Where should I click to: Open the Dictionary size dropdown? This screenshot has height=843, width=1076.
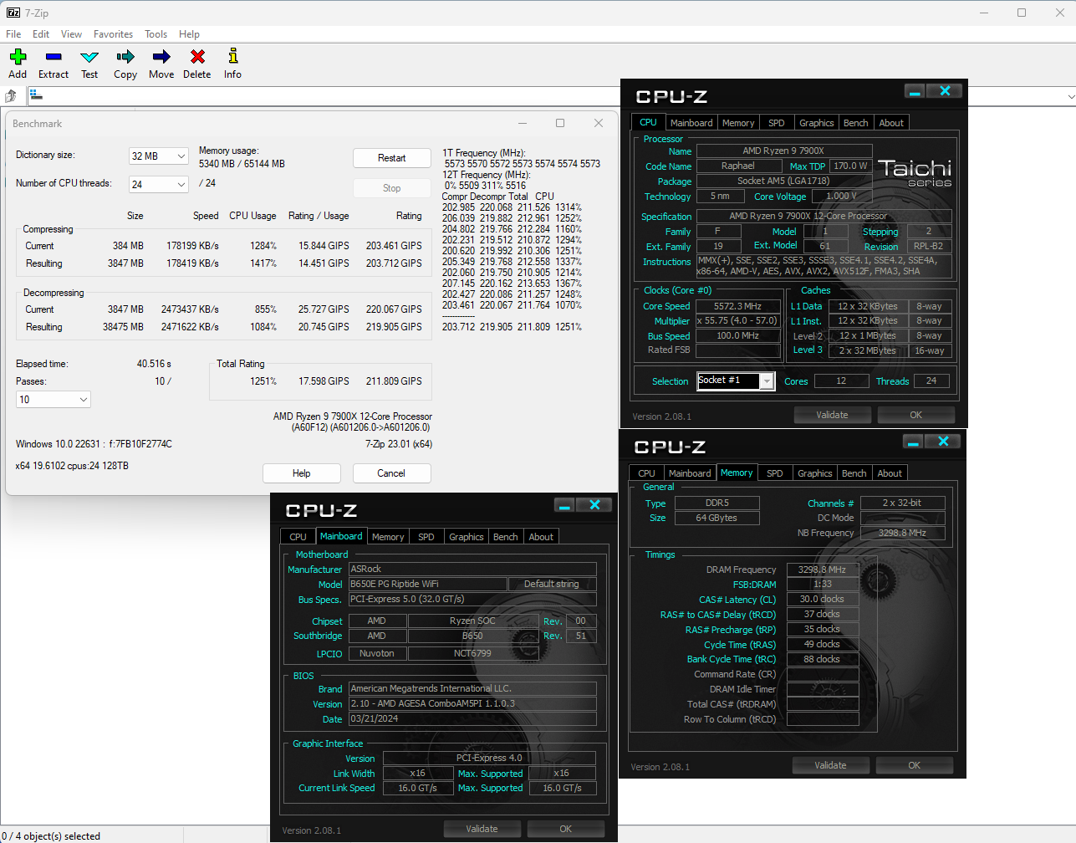click(x=158, y=156)
